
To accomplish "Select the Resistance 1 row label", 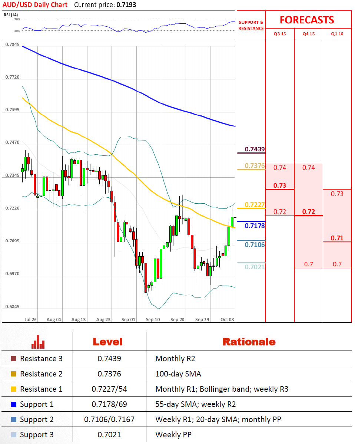I will click(41, 389).
